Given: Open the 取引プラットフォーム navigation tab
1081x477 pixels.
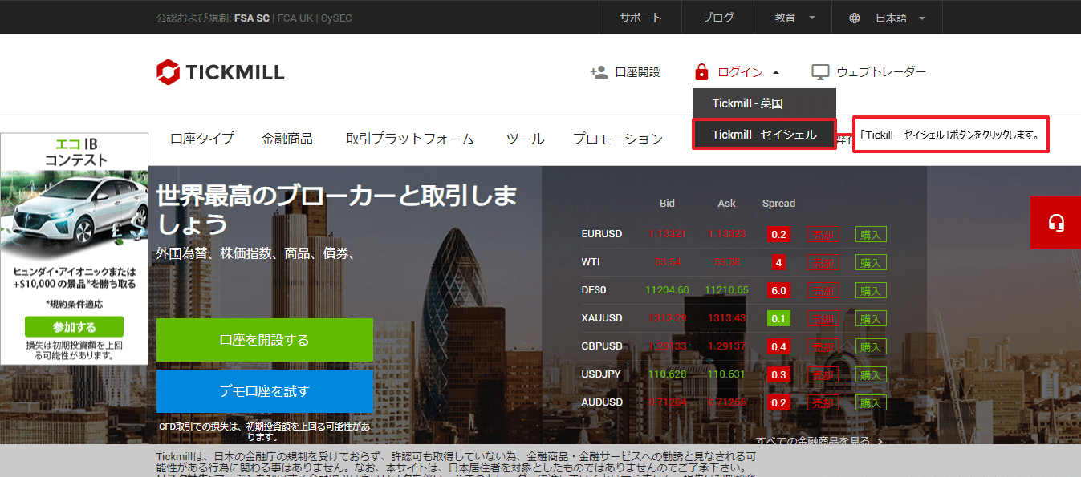Looking at the screenshot, I should click(412, 138).
